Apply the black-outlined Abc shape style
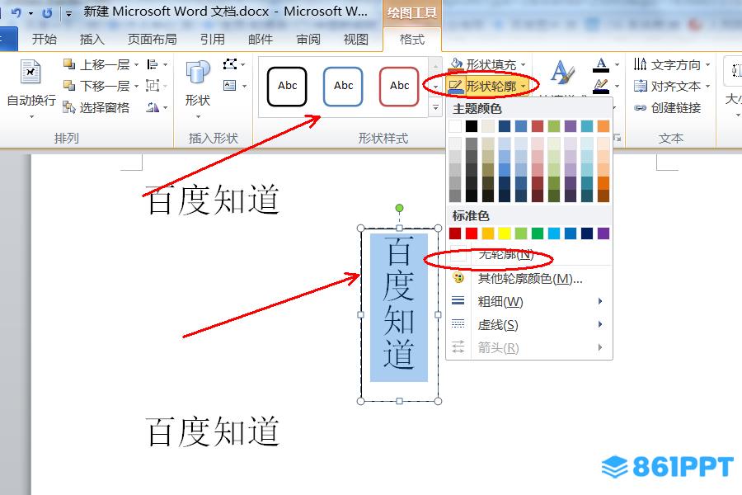The height and width of the screenshot is (495, 742). 287,86
